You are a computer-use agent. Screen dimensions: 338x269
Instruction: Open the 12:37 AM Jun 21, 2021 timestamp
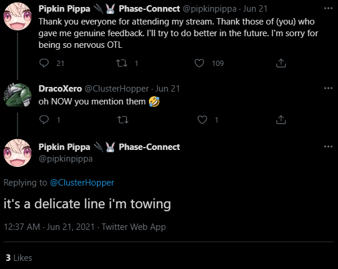tap(49, 227)
